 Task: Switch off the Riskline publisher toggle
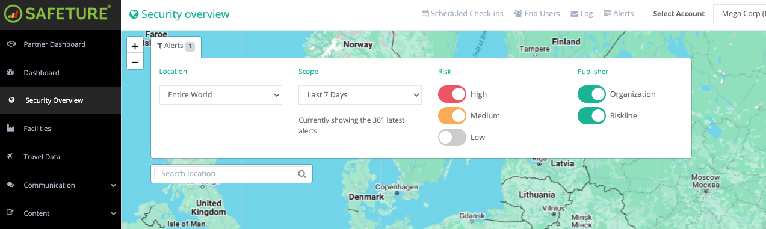pos(591,115)
